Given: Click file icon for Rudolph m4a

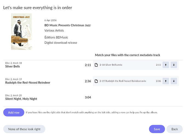Looking at the screenshot, I should coord(96,81).
